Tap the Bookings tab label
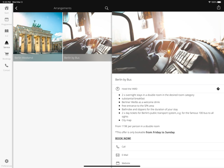The height and width of the screenshot is (168, 224). pos(7,59)
